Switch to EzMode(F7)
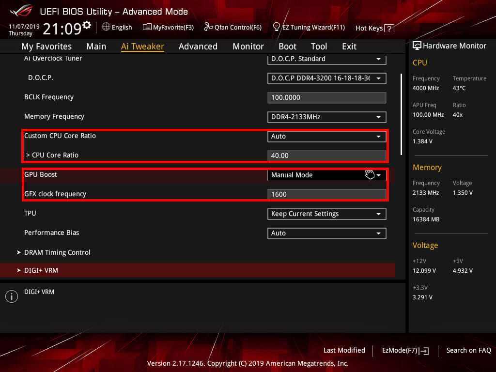Screen dimensions: 496x372 (400, 351)
